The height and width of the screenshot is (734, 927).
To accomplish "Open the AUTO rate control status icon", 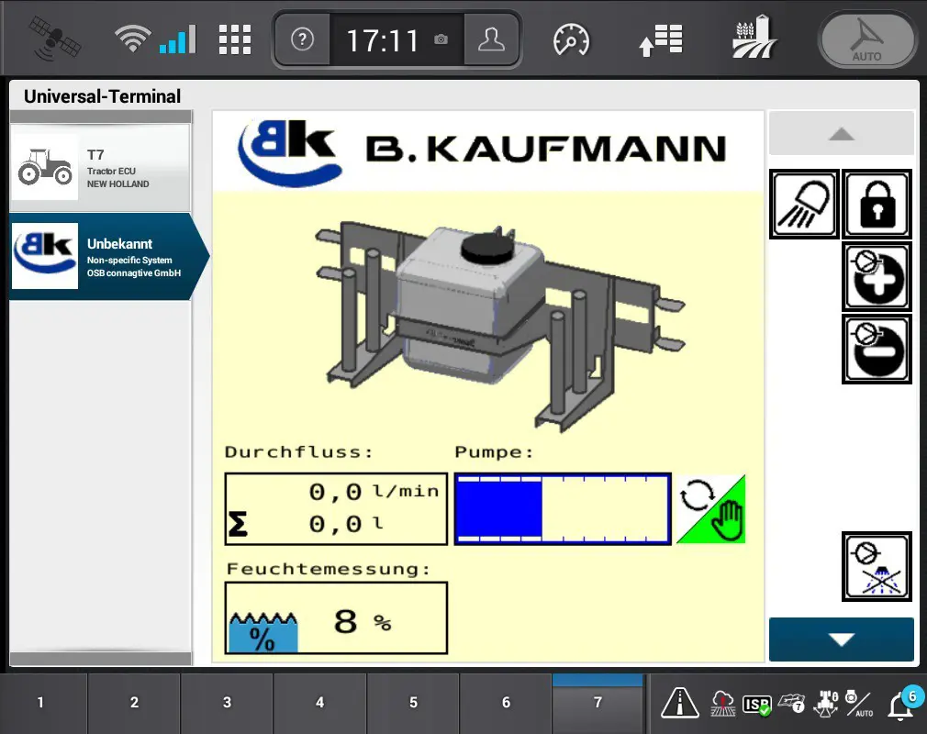I will tap(859, 704).
